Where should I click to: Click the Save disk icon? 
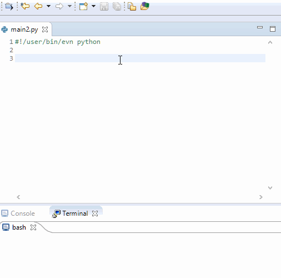[104, 7]
